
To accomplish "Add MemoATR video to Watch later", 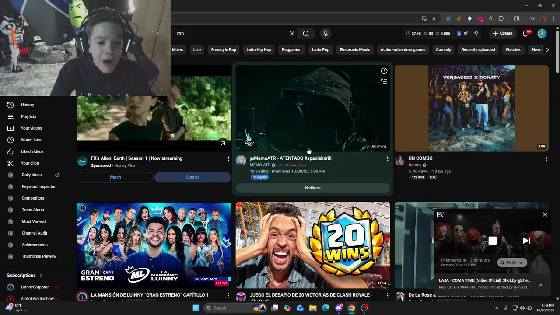I will [384, 71].
